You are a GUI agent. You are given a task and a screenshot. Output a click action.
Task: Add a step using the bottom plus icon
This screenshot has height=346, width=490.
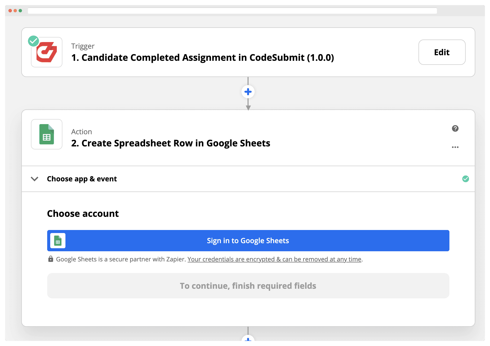248,338
